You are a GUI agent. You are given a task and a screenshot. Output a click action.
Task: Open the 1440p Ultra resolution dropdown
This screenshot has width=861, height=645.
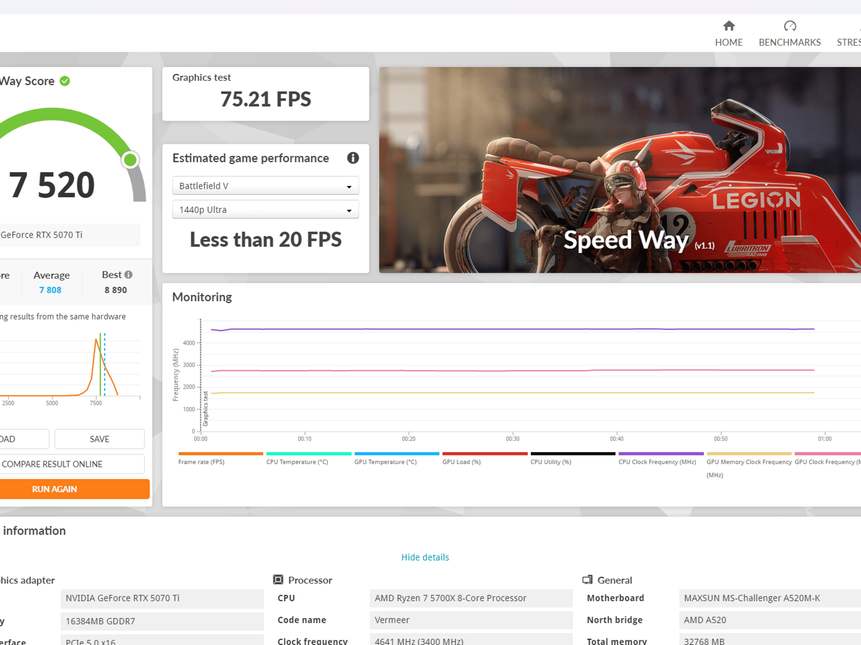(x=265, y=210)
